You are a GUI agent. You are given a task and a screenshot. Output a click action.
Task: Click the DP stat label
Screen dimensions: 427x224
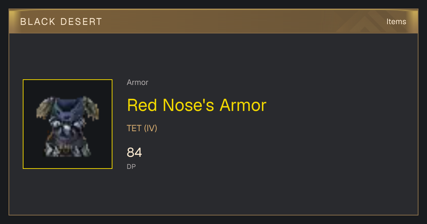[131, 166]
